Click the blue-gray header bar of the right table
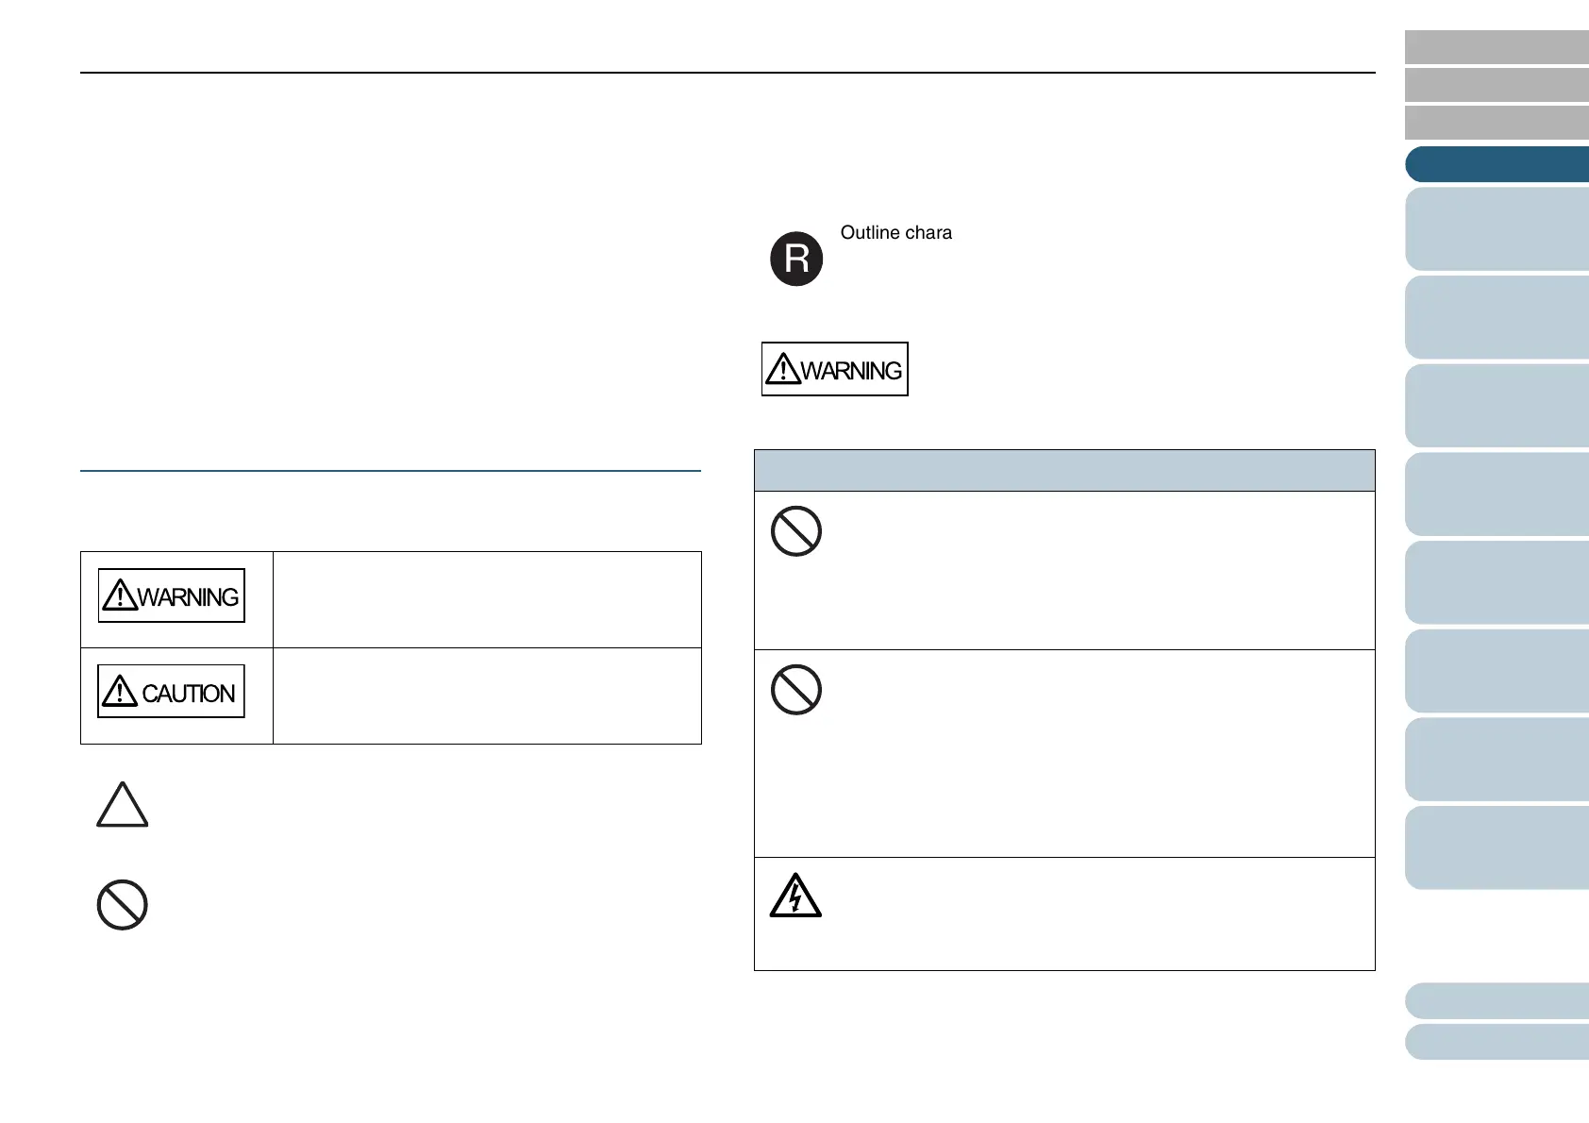 pos(1064,470)
